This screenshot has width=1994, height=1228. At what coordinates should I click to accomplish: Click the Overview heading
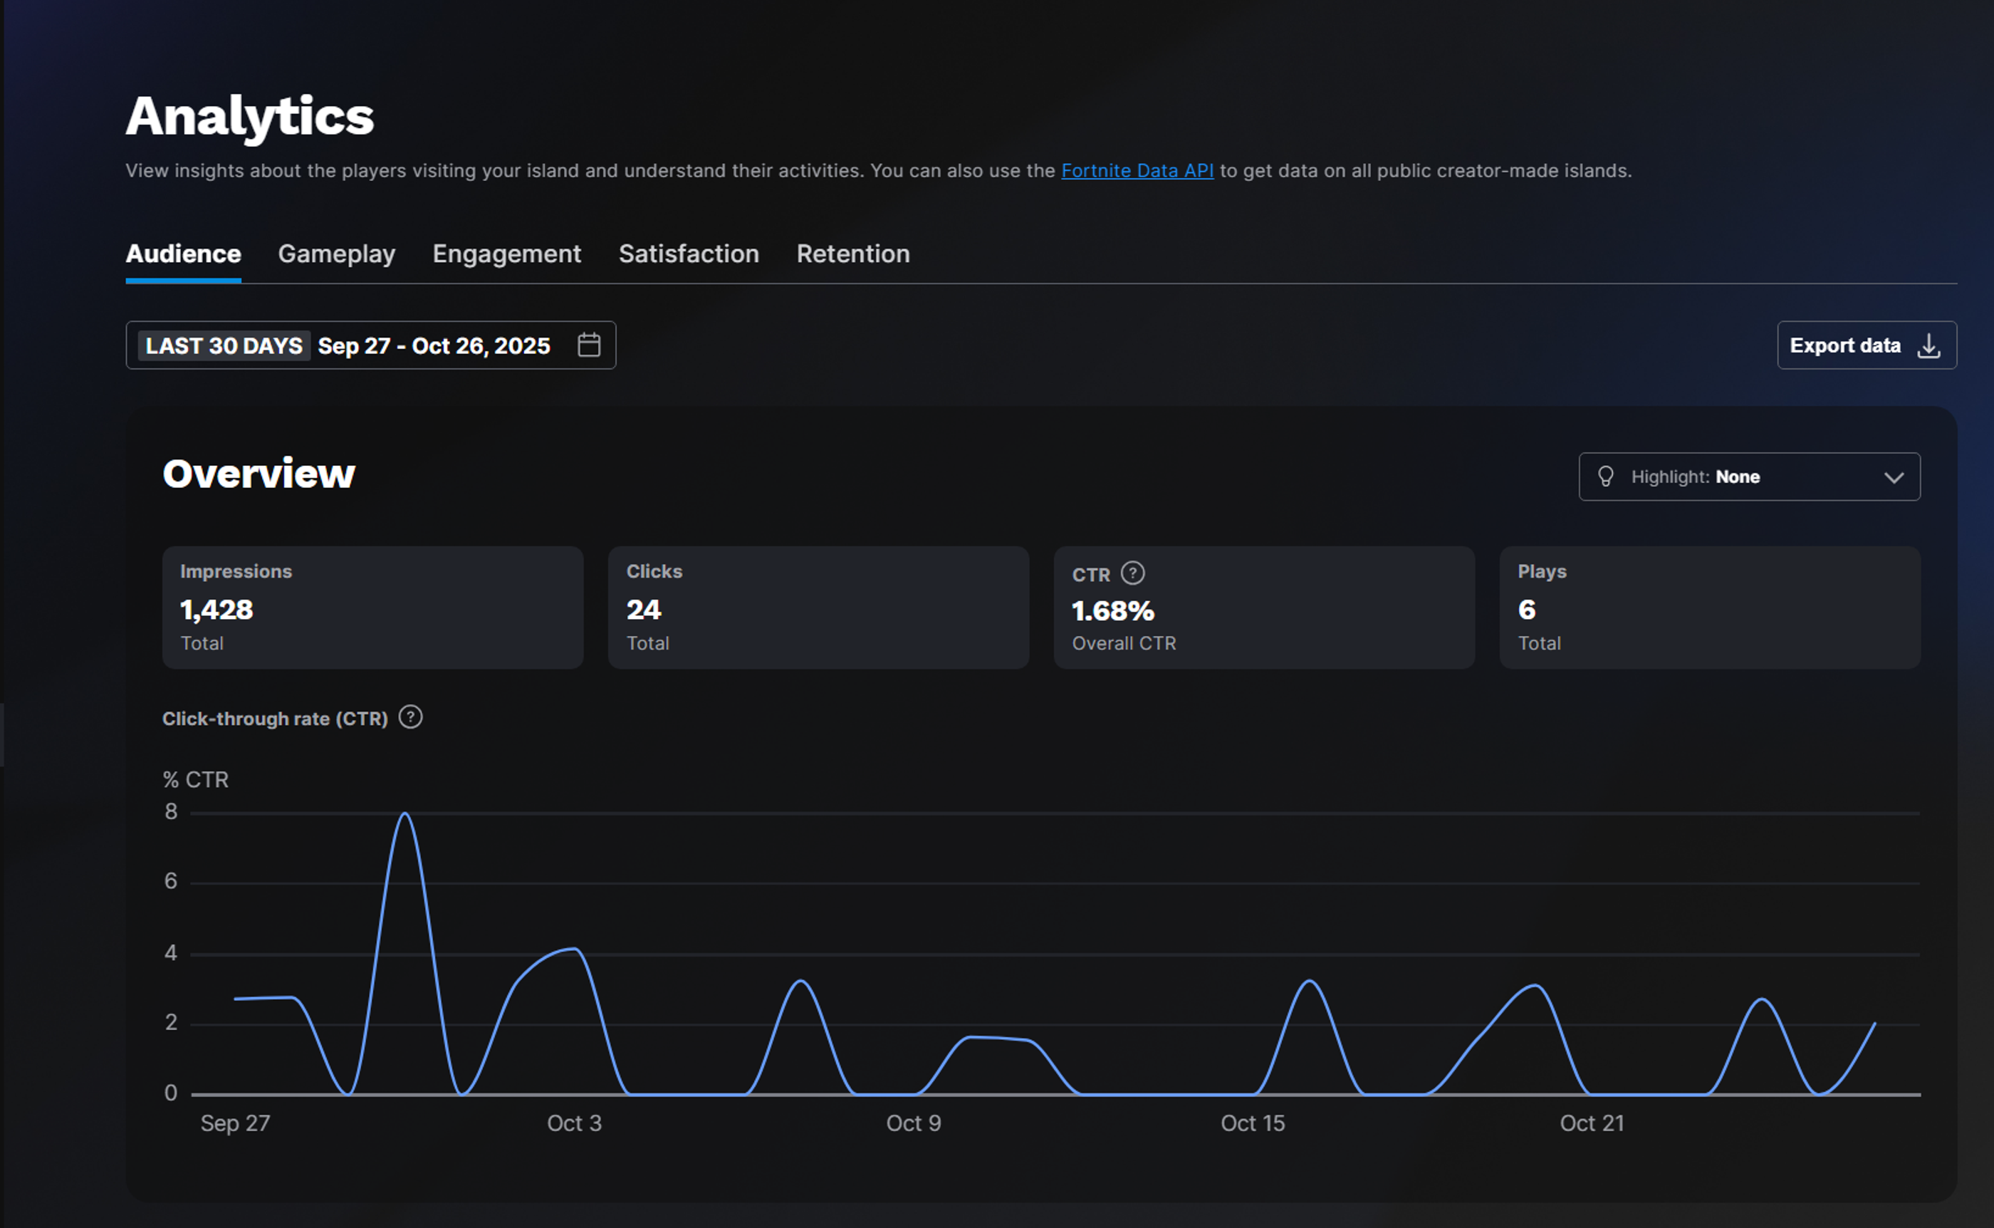(x=259, y=474)
